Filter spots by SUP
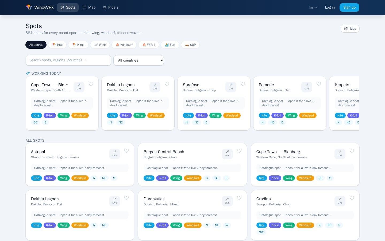 point(190,45)
